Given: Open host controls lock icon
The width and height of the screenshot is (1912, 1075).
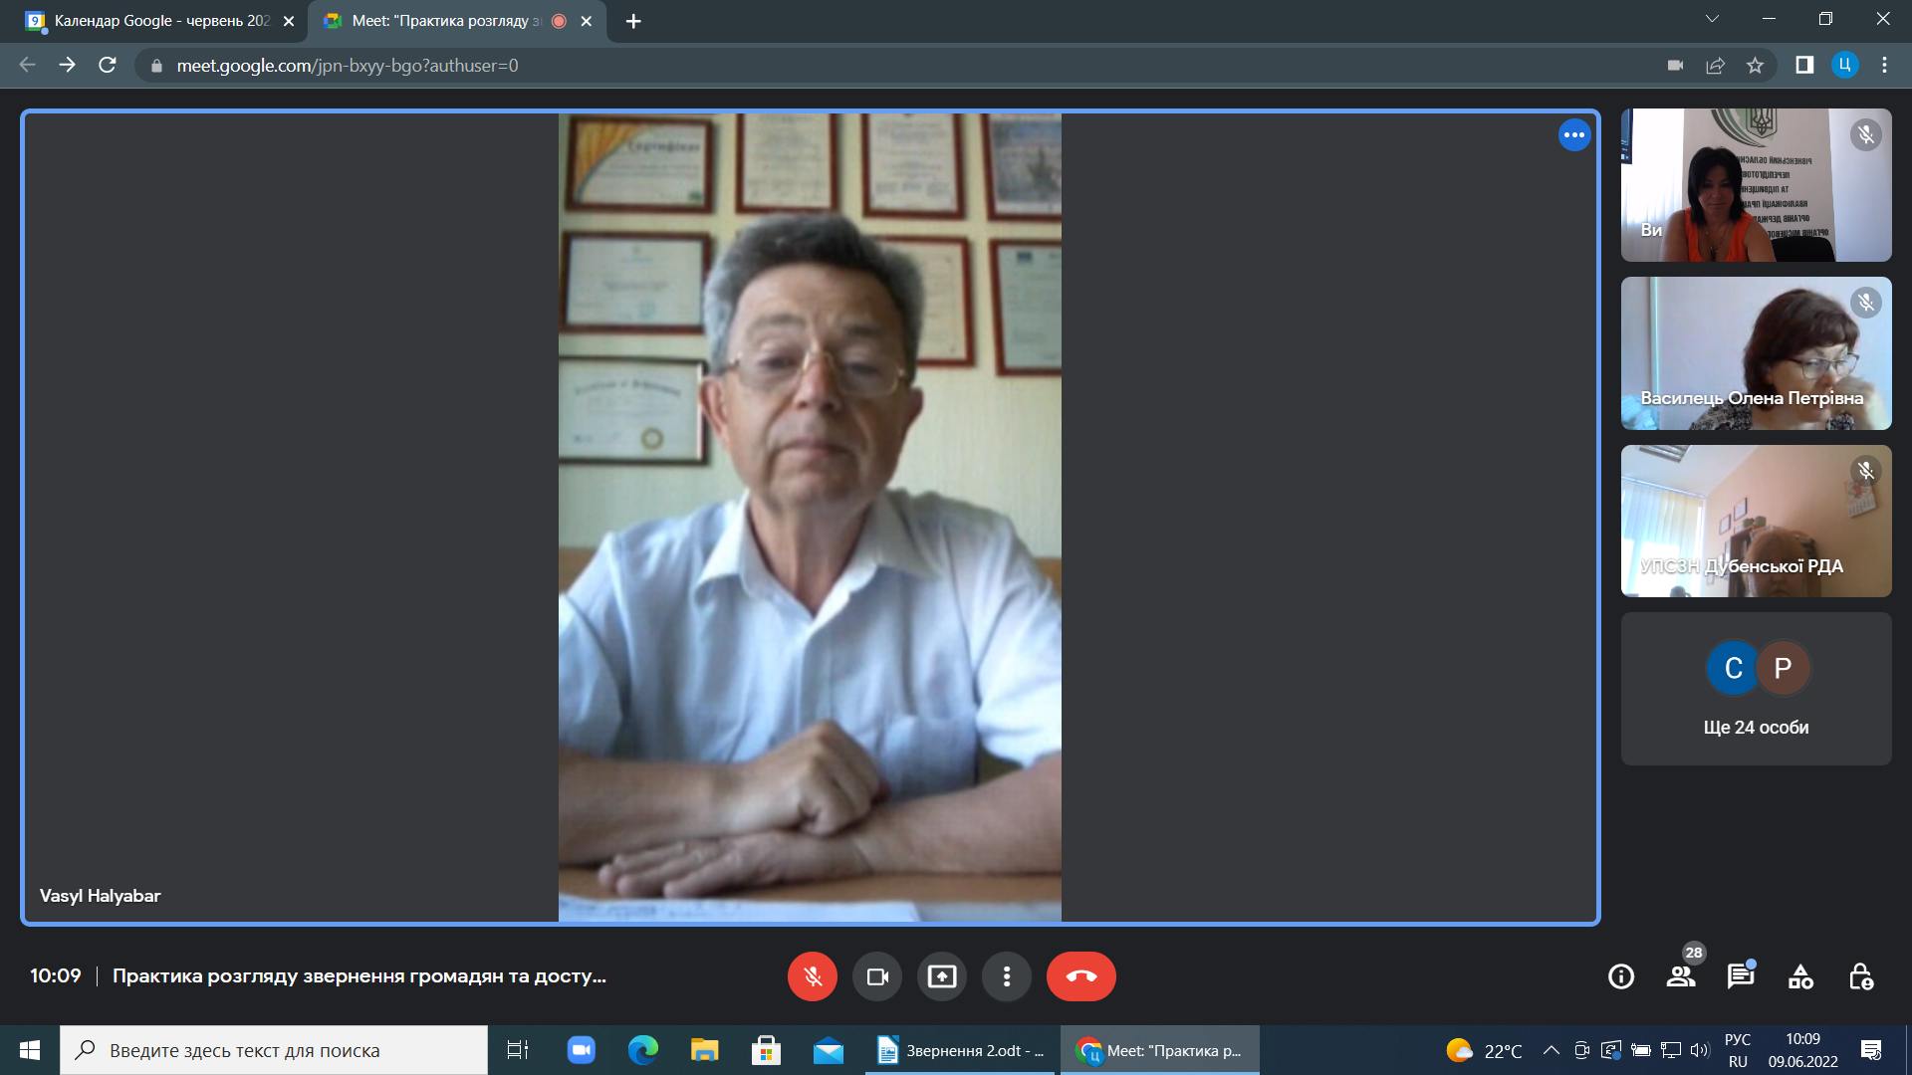Looking at the screenshot, I should coord(1860,976).
